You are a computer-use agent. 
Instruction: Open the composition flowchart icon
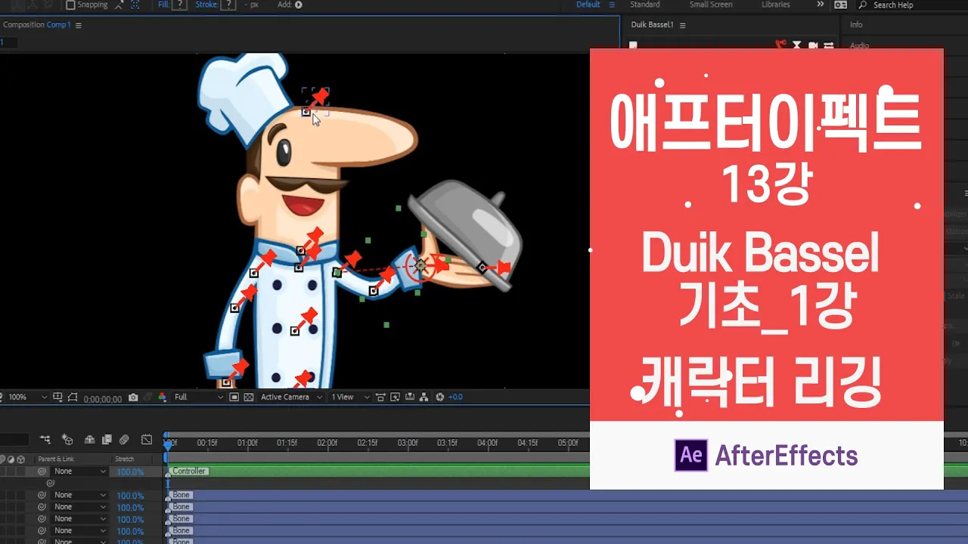(423, 397)
